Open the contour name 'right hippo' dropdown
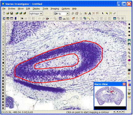This screenshot has height=115, width=133. click(41, 14)
